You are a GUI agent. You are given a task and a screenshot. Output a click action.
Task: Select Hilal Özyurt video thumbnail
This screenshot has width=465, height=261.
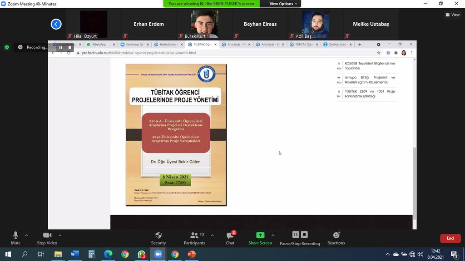point(94,25)
